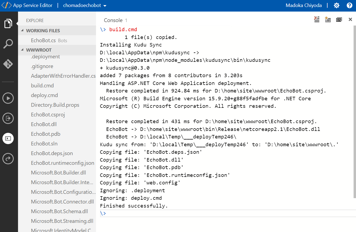Open the settings gear in the header

[336, 5]
